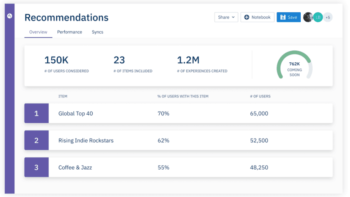This screenshot has height=197, width=350.
Task: Click the floppy disk icon on Save
Action: (x=283, y=17)
